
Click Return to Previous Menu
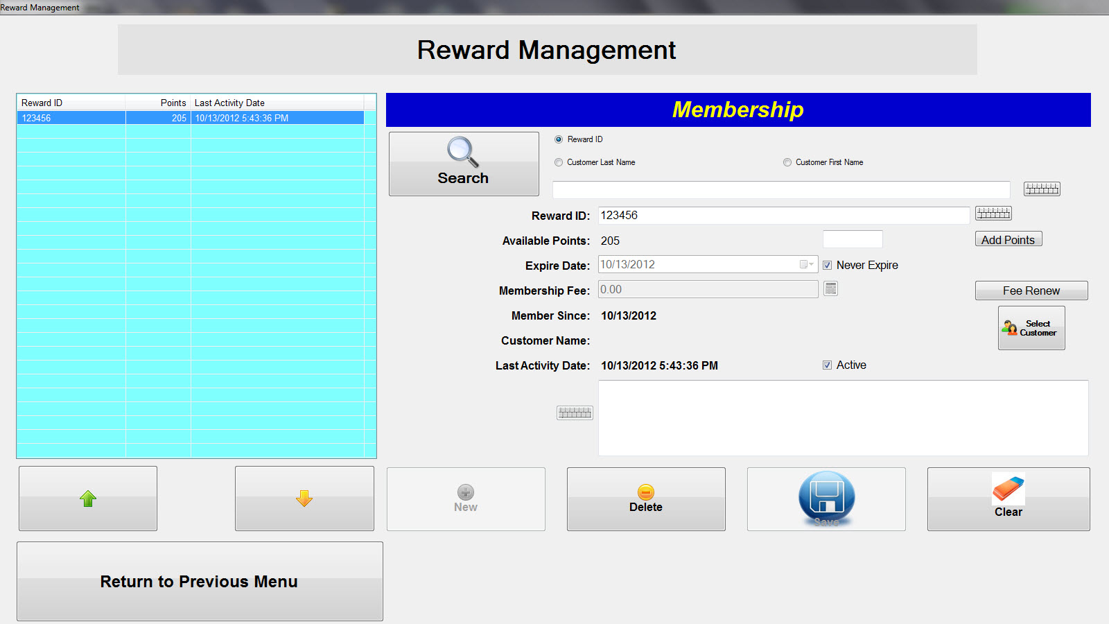200,581
